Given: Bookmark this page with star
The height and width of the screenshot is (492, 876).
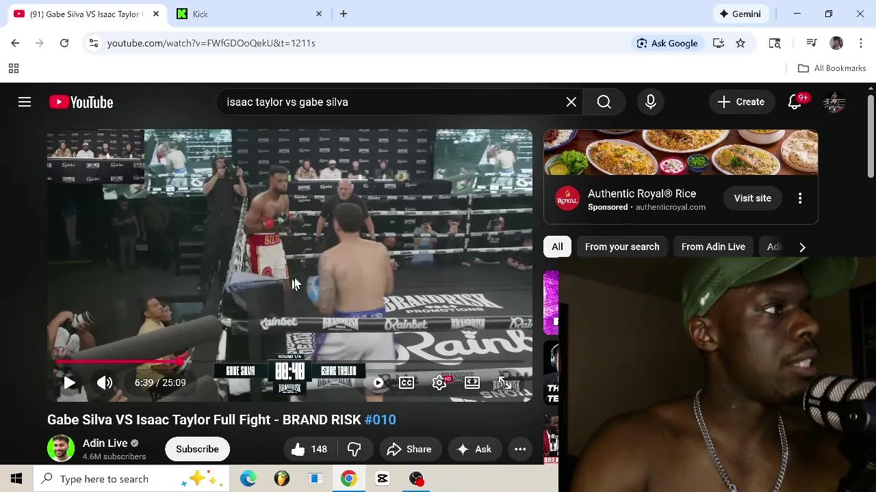Looking at the screenshot, I should click(x=740, y=43).
